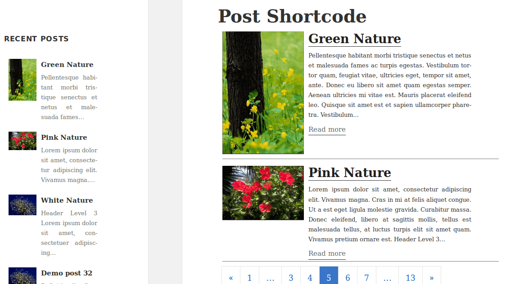
Task: Open the Green Nature main article heading
Action: pyautogui.click(x=355, y=39)
